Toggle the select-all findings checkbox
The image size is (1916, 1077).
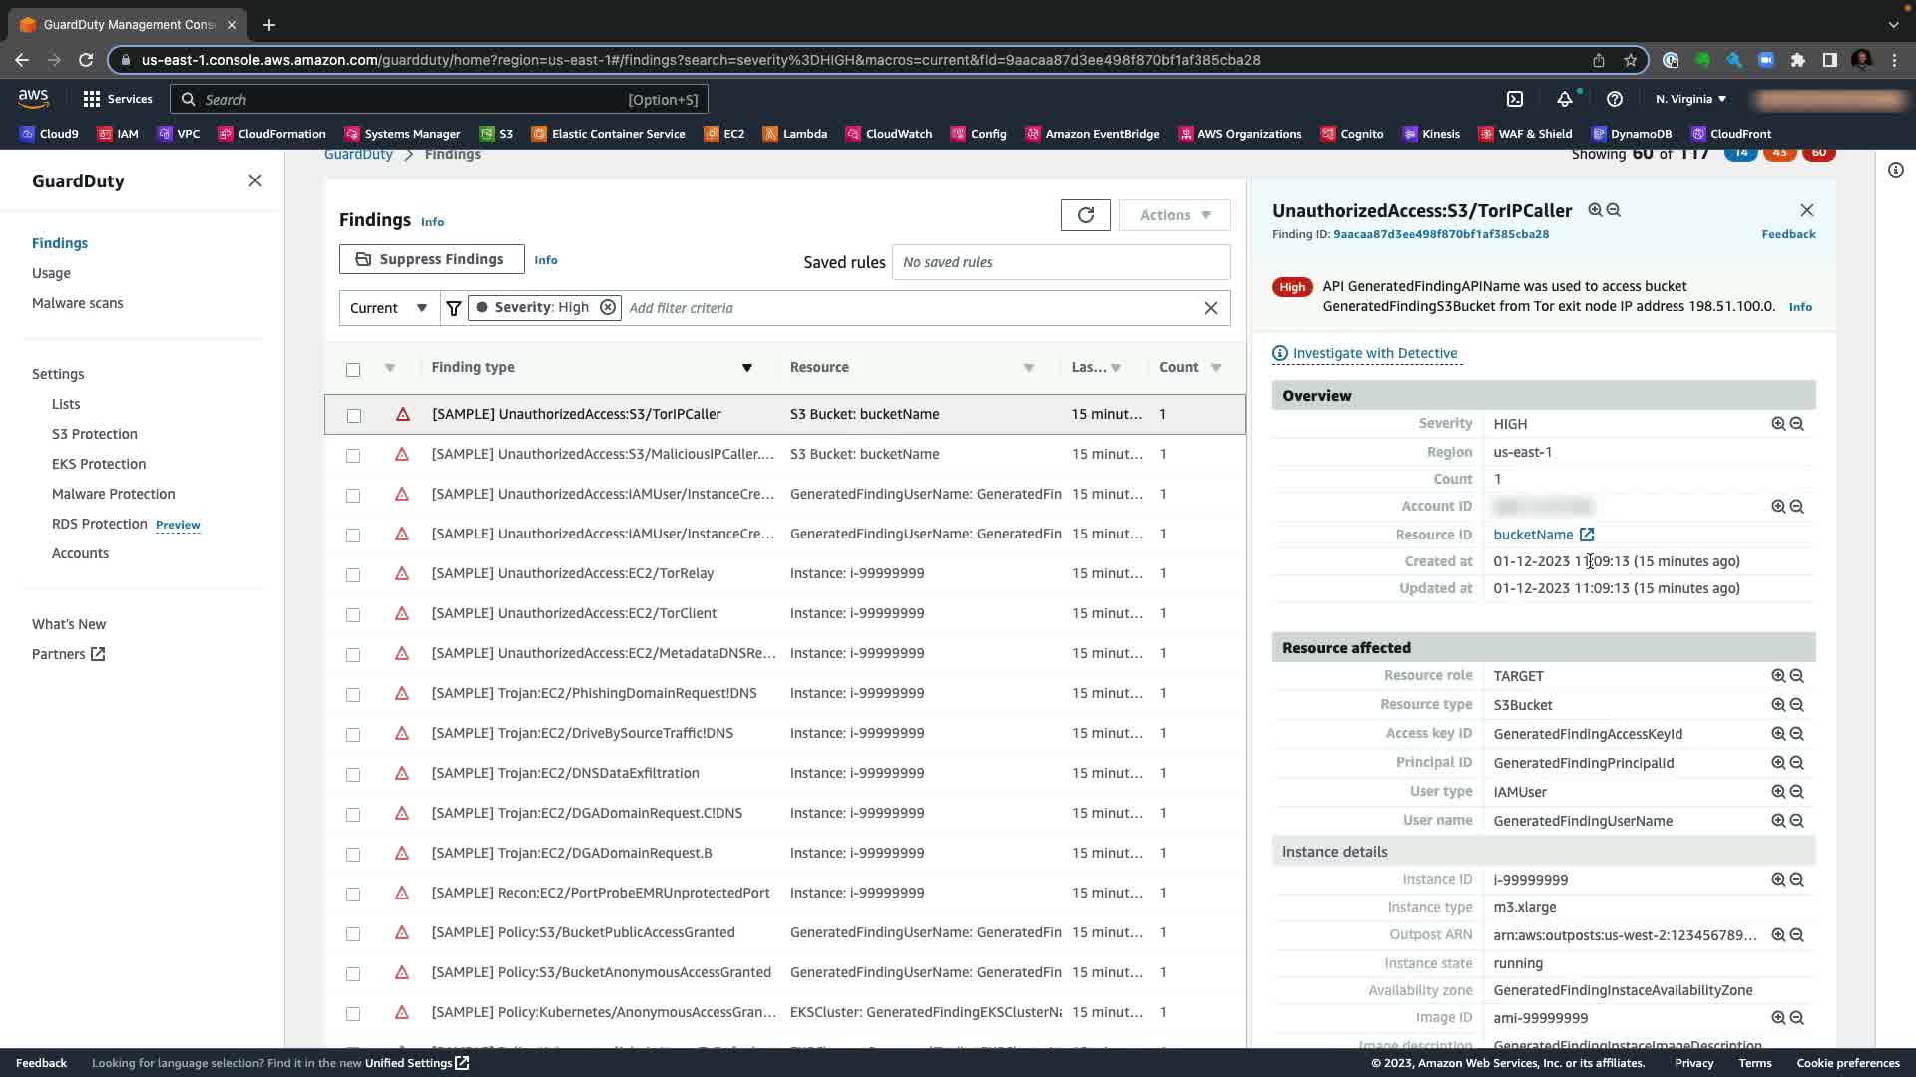(353, 369)
